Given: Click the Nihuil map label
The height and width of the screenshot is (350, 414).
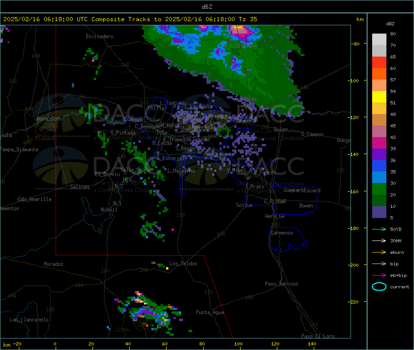Looking at the screenshot, I should (x=109, y=210).
